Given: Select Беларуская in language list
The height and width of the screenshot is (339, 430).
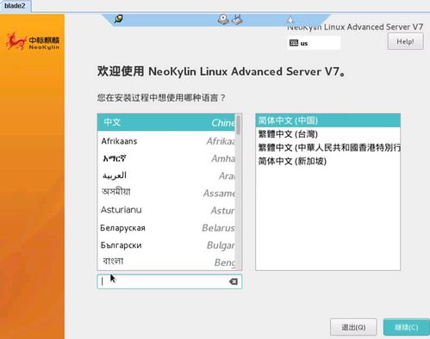Looking at the screenshot, I should coord(166,228).
